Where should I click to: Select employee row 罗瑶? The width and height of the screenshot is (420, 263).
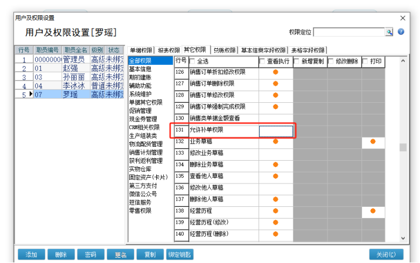[70, 95]
